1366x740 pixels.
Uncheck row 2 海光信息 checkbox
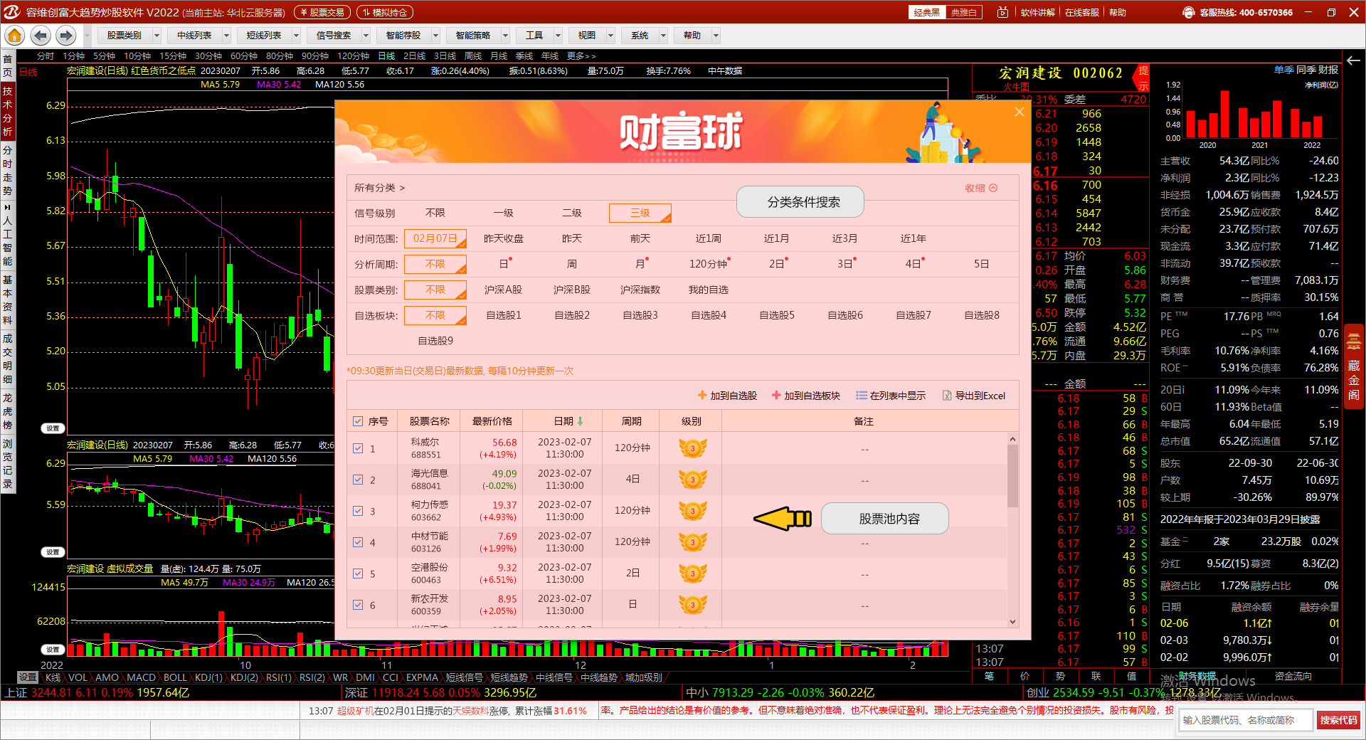point(358,480)
